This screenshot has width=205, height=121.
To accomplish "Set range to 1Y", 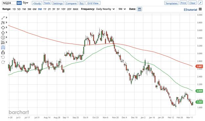I will tap(45, 9).
